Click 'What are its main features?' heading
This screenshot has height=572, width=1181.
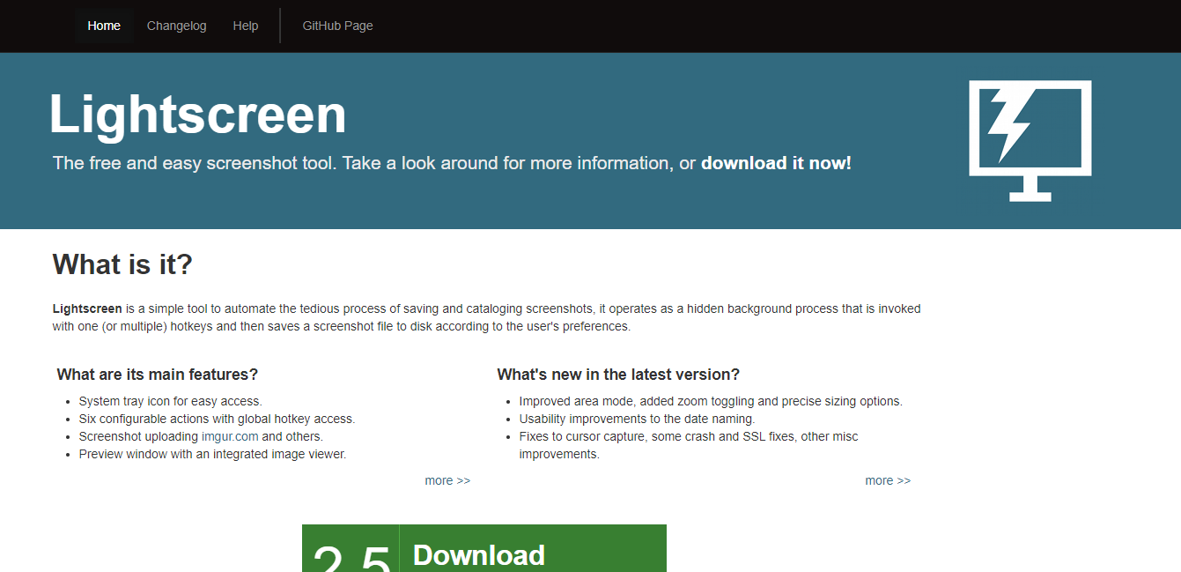point(158,375)
